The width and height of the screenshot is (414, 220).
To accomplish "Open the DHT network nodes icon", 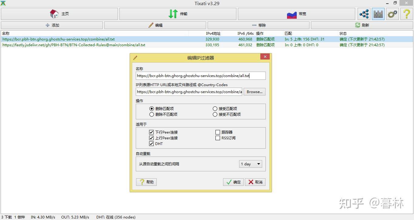I will 364,14.
